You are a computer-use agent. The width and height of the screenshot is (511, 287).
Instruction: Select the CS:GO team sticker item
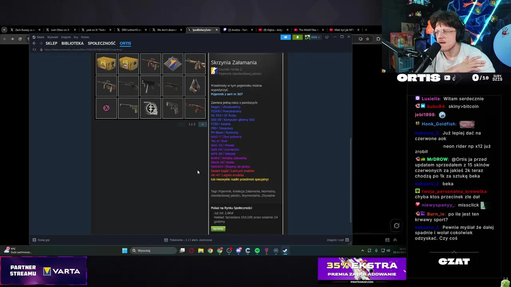(151, 108)
